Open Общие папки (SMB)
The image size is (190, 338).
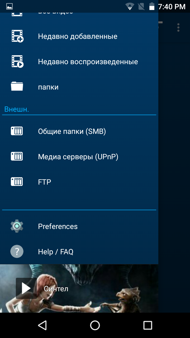[79, 131]
